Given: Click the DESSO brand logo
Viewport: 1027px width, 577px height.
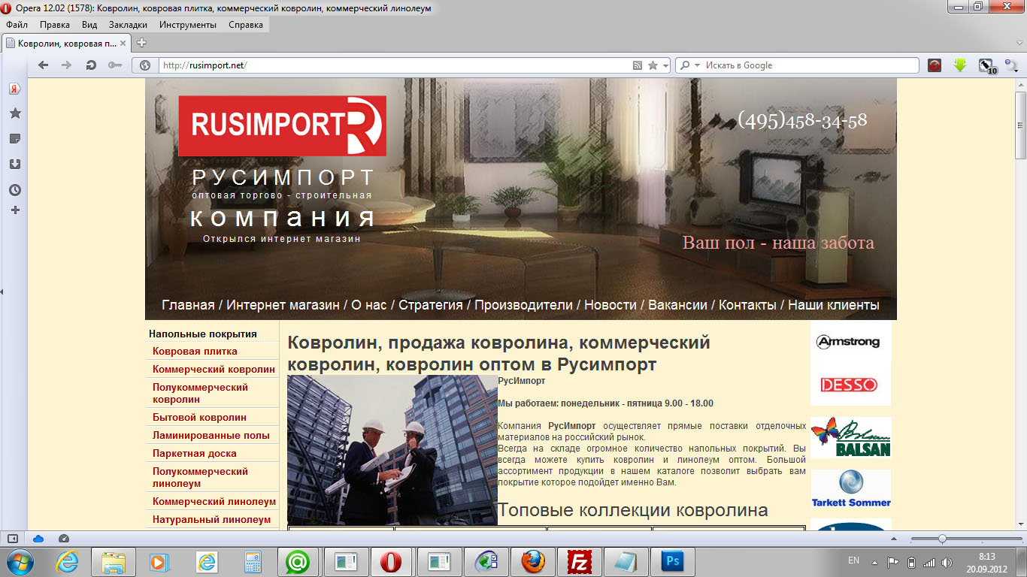Looking at the screenshot, I should coord(850,385).
